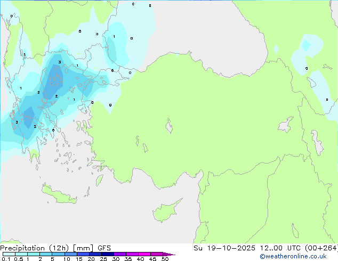Select the legend swatch between 10 and 15
The height and width of the screenshot is (261, 338).
[71, 254]
